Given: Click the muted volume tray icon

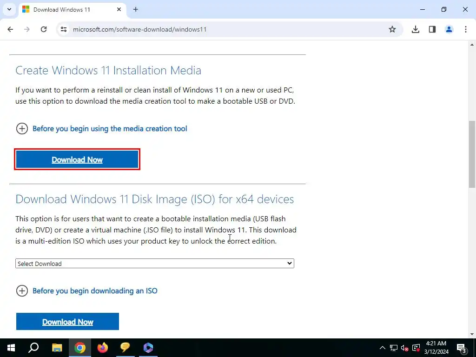Looking at the screenshot, I should pyautogui.click(x=405, y=348).
